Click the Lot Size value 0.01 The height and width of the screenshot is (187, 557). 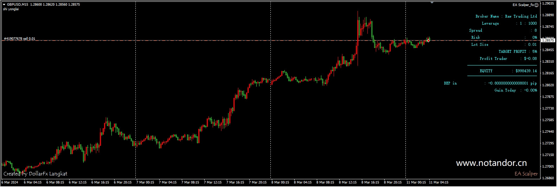coord(532,44)
